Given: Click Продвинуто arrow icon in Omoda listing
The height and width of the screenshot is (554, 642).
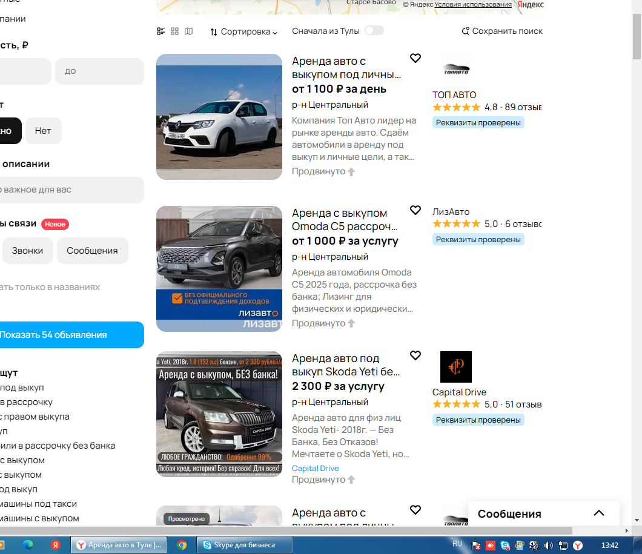Looking at the screenshot, I should (x=351, y=324).
